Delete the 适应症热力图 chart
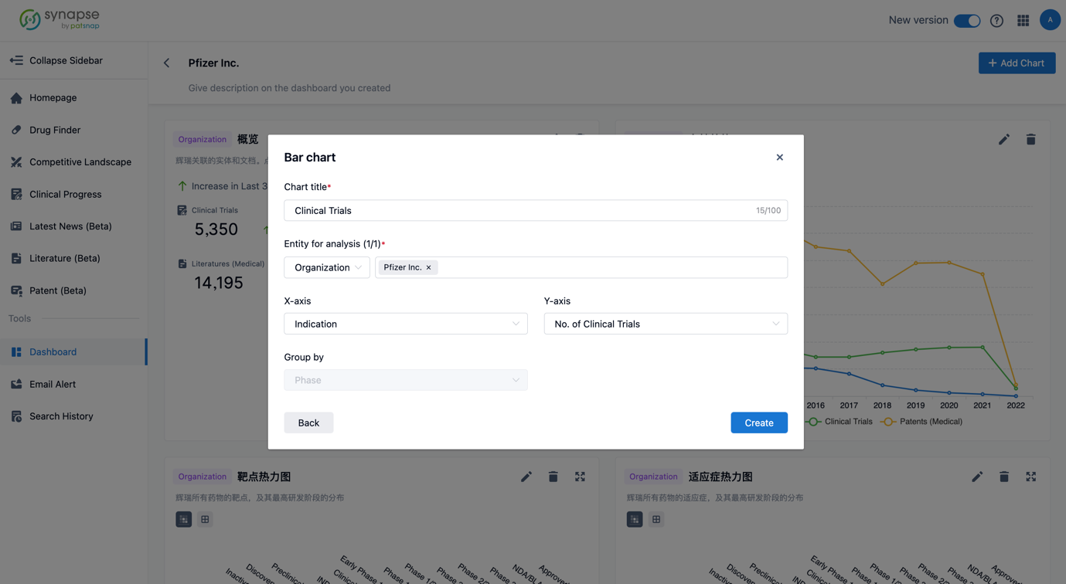This screenshot has height=584, width=1066. tap(1003, 477)
